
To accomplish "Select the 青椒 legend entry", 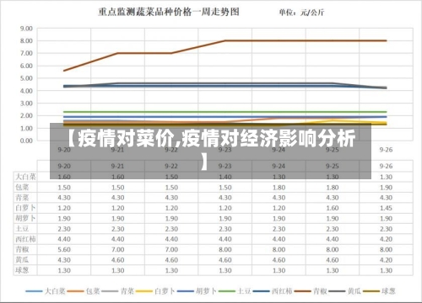I will (311, 291).
